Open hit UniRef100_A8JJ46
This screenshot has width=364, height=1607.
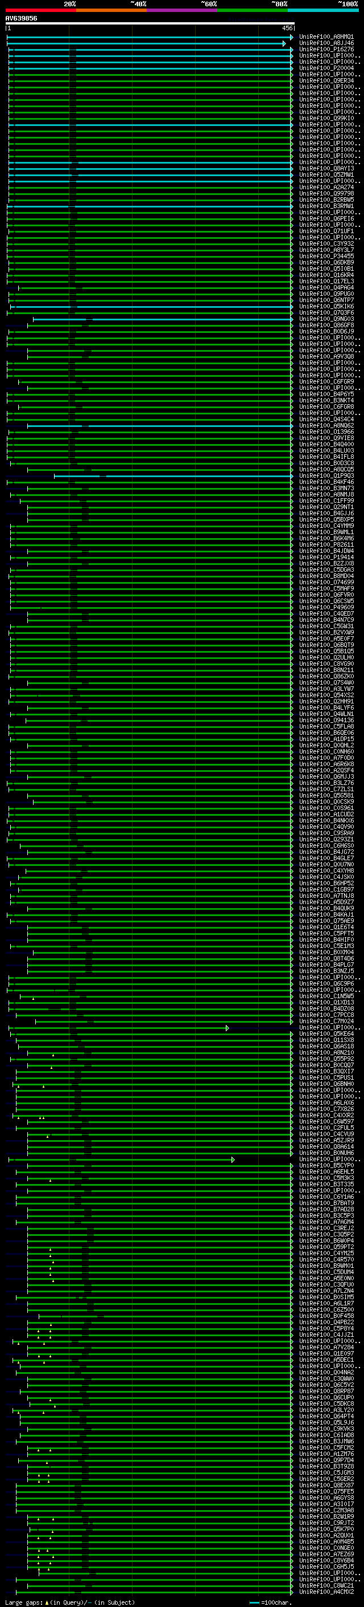[326, 43]
